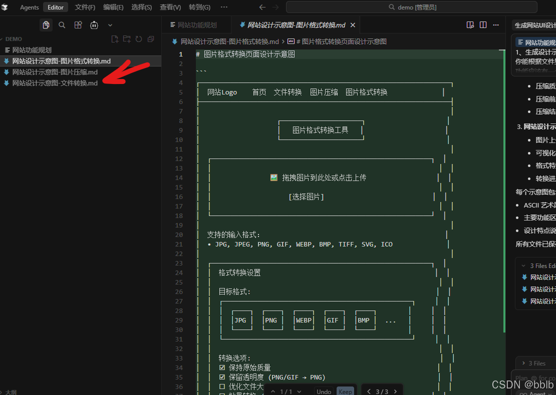Uncheck the 保持原始质量 checkbox
This screenshot has width=556, height=395.
point(222,367)
